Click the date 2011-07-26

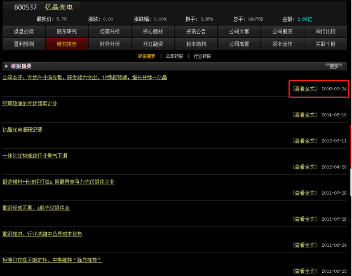pos(334,219)
